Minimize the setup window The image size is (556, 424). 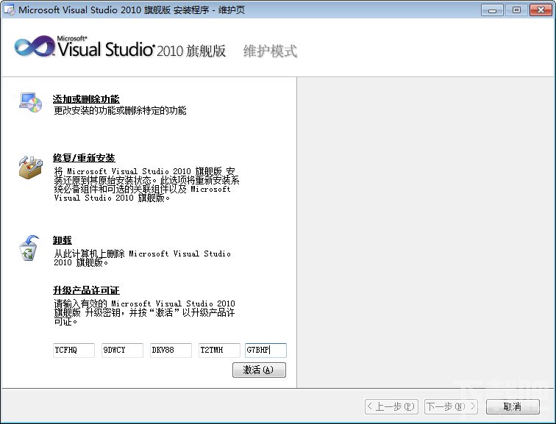pyautogui.click(x=492, y=10)
